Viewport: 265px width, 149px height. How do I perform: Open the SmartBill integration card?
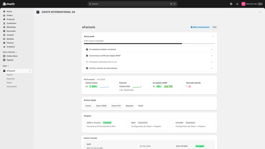[194, 124]
